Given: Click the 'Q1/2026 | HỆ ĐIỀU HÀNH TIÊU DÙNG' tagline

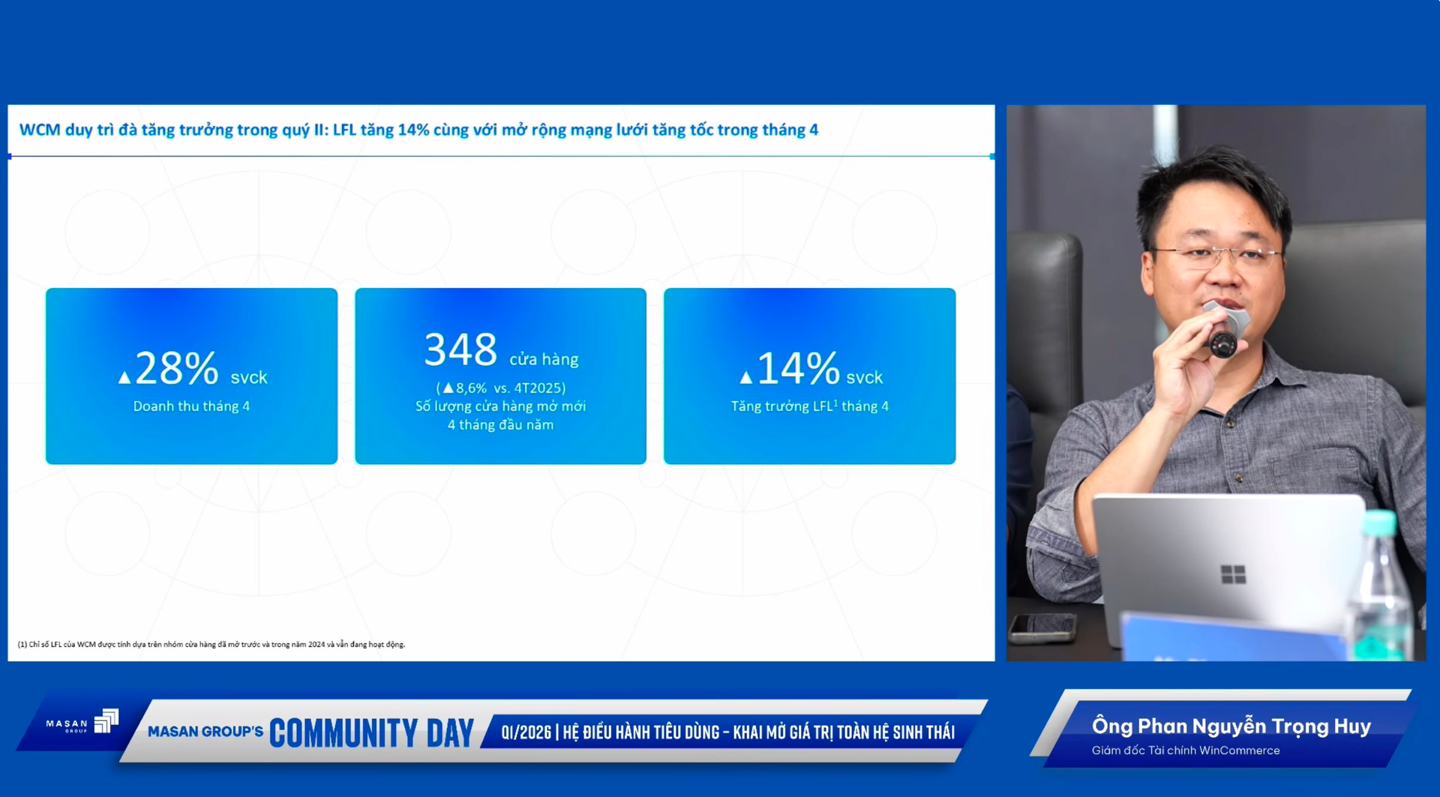Looking at the screenshot, I should click(727, 733).
